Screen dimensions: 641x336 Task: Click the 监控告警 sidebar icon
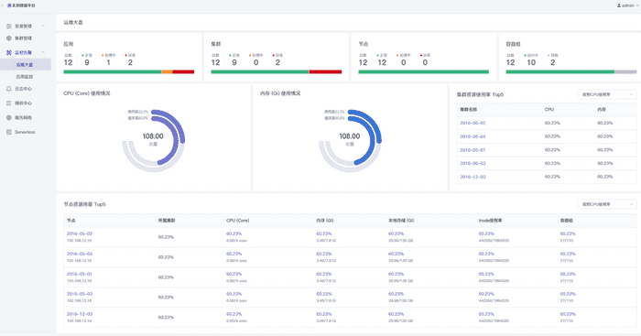pos(9,52)
